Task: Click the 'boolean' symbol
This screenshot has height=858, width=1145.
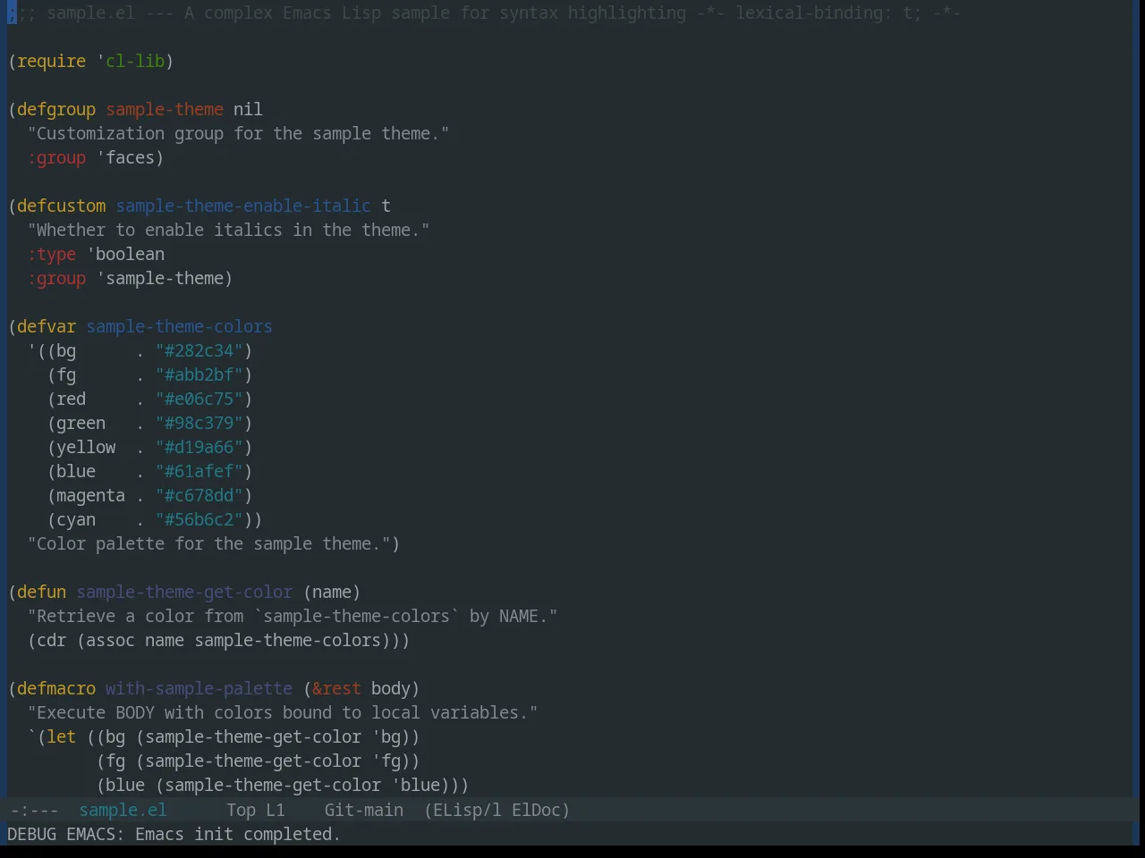Action: (x=130, y=254)
